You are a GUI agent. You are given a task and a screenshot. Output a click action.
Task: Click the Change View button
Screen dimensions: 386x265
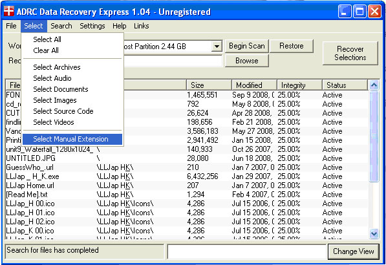pos(353,251)
